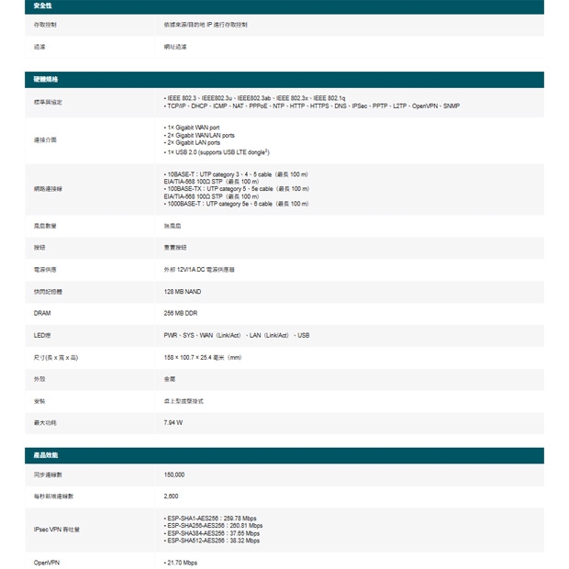The height and width of the screenshot is (569, 569).
Task: Click the 7.94 W power value
Action: click(173, 422)
